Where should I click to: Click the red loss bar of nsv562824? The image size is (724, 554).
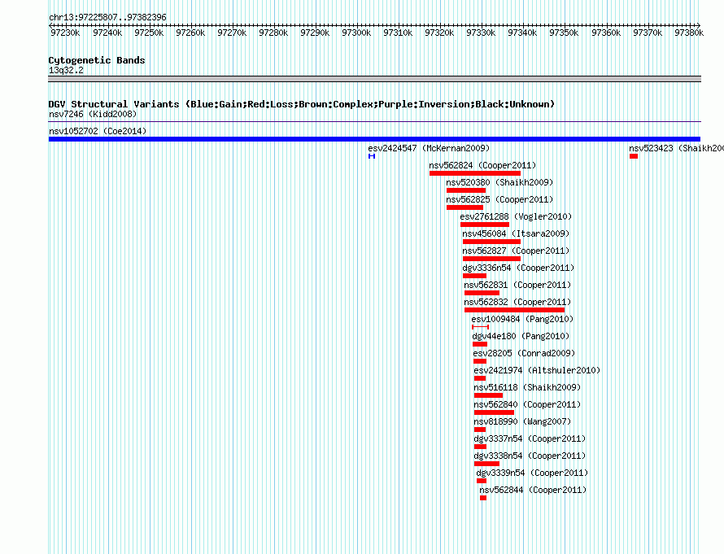point(474,173)
